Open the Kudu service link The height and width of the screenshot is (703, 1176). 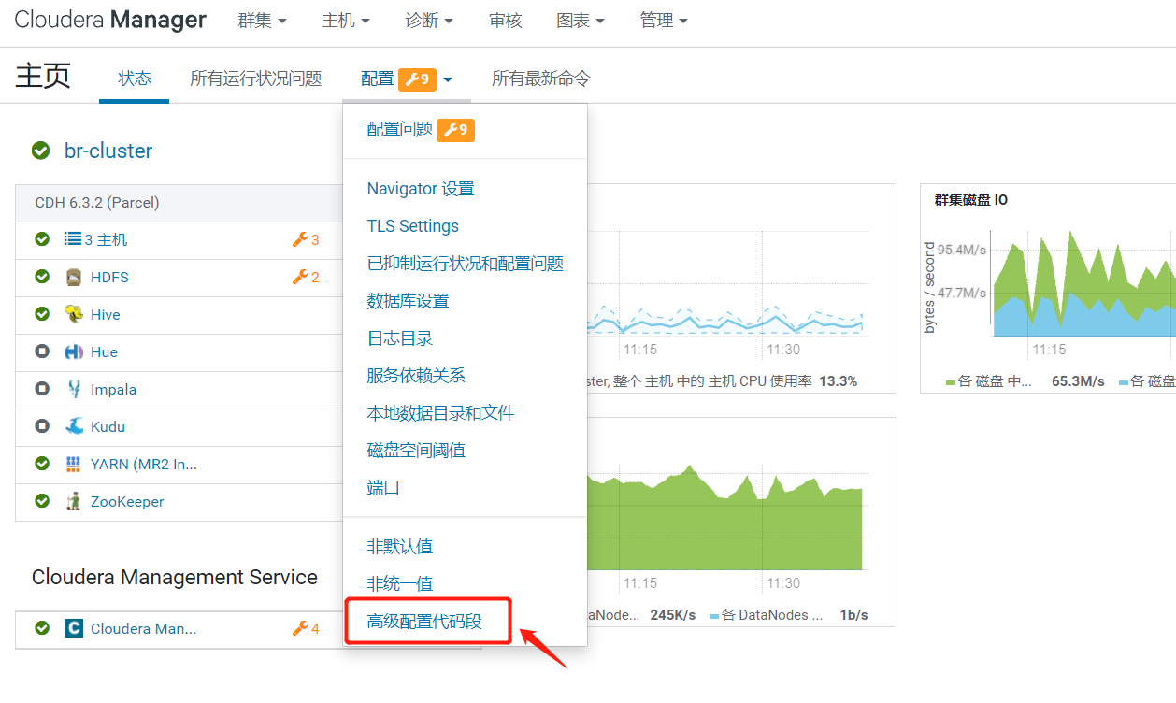[x=108, y=427]
